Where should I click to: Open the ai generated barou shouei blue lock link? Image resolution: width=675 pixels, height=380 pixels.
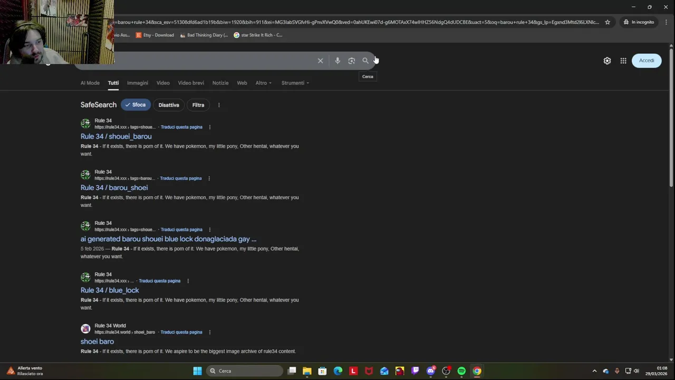[168, 239]
